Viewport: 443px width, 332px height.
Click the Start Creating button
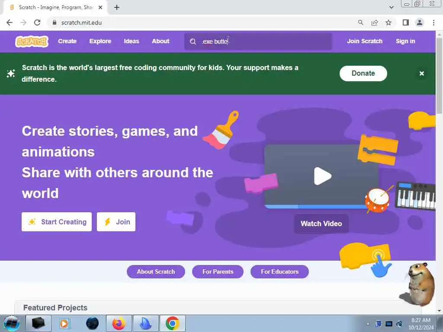tap(57, 222)
